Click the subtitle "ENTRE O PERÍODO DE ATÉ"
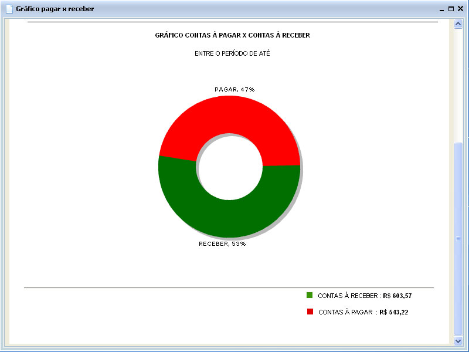The height and width of the screenshot is (352, 469). [x=232, y=53]
